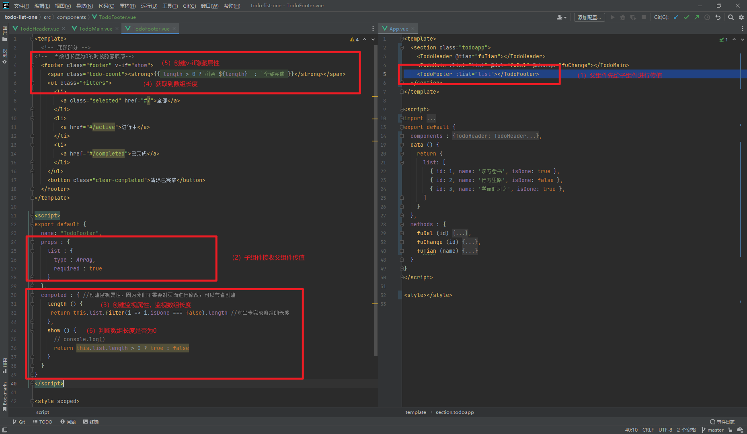The height and width of the screenshot is (434, 747).
Task: Open IDE settings gear icon
Action: point(741,17)
